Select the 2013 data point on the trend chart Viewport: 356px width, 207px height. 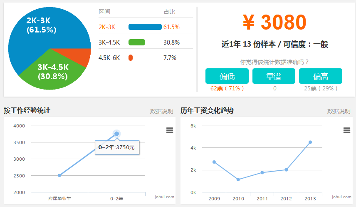point(310,142)
